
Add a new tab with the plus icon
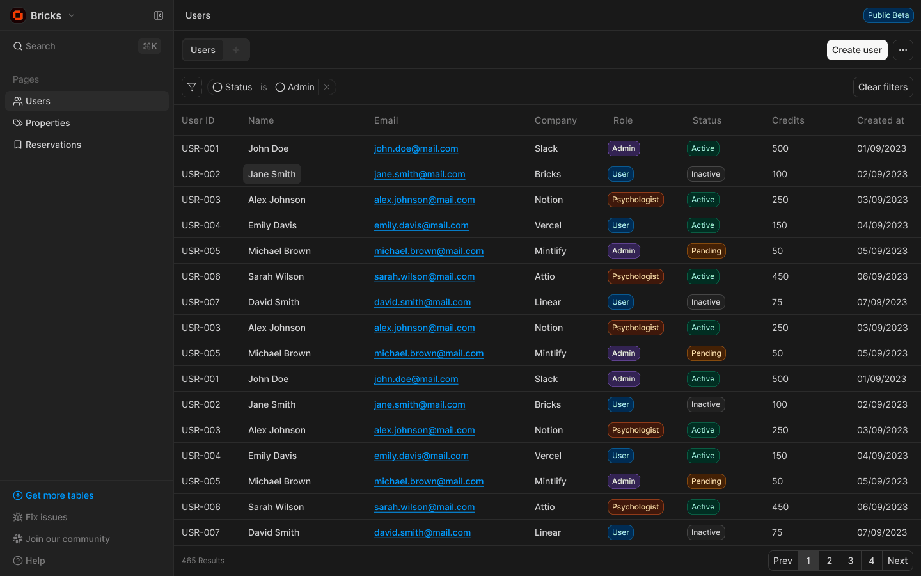tap(236, 50)
